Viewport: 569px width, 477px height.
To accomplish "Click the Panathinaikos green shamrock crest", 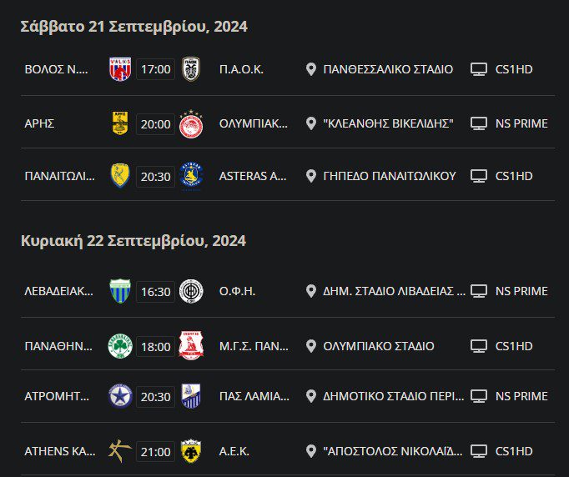I will click(121, 345).
